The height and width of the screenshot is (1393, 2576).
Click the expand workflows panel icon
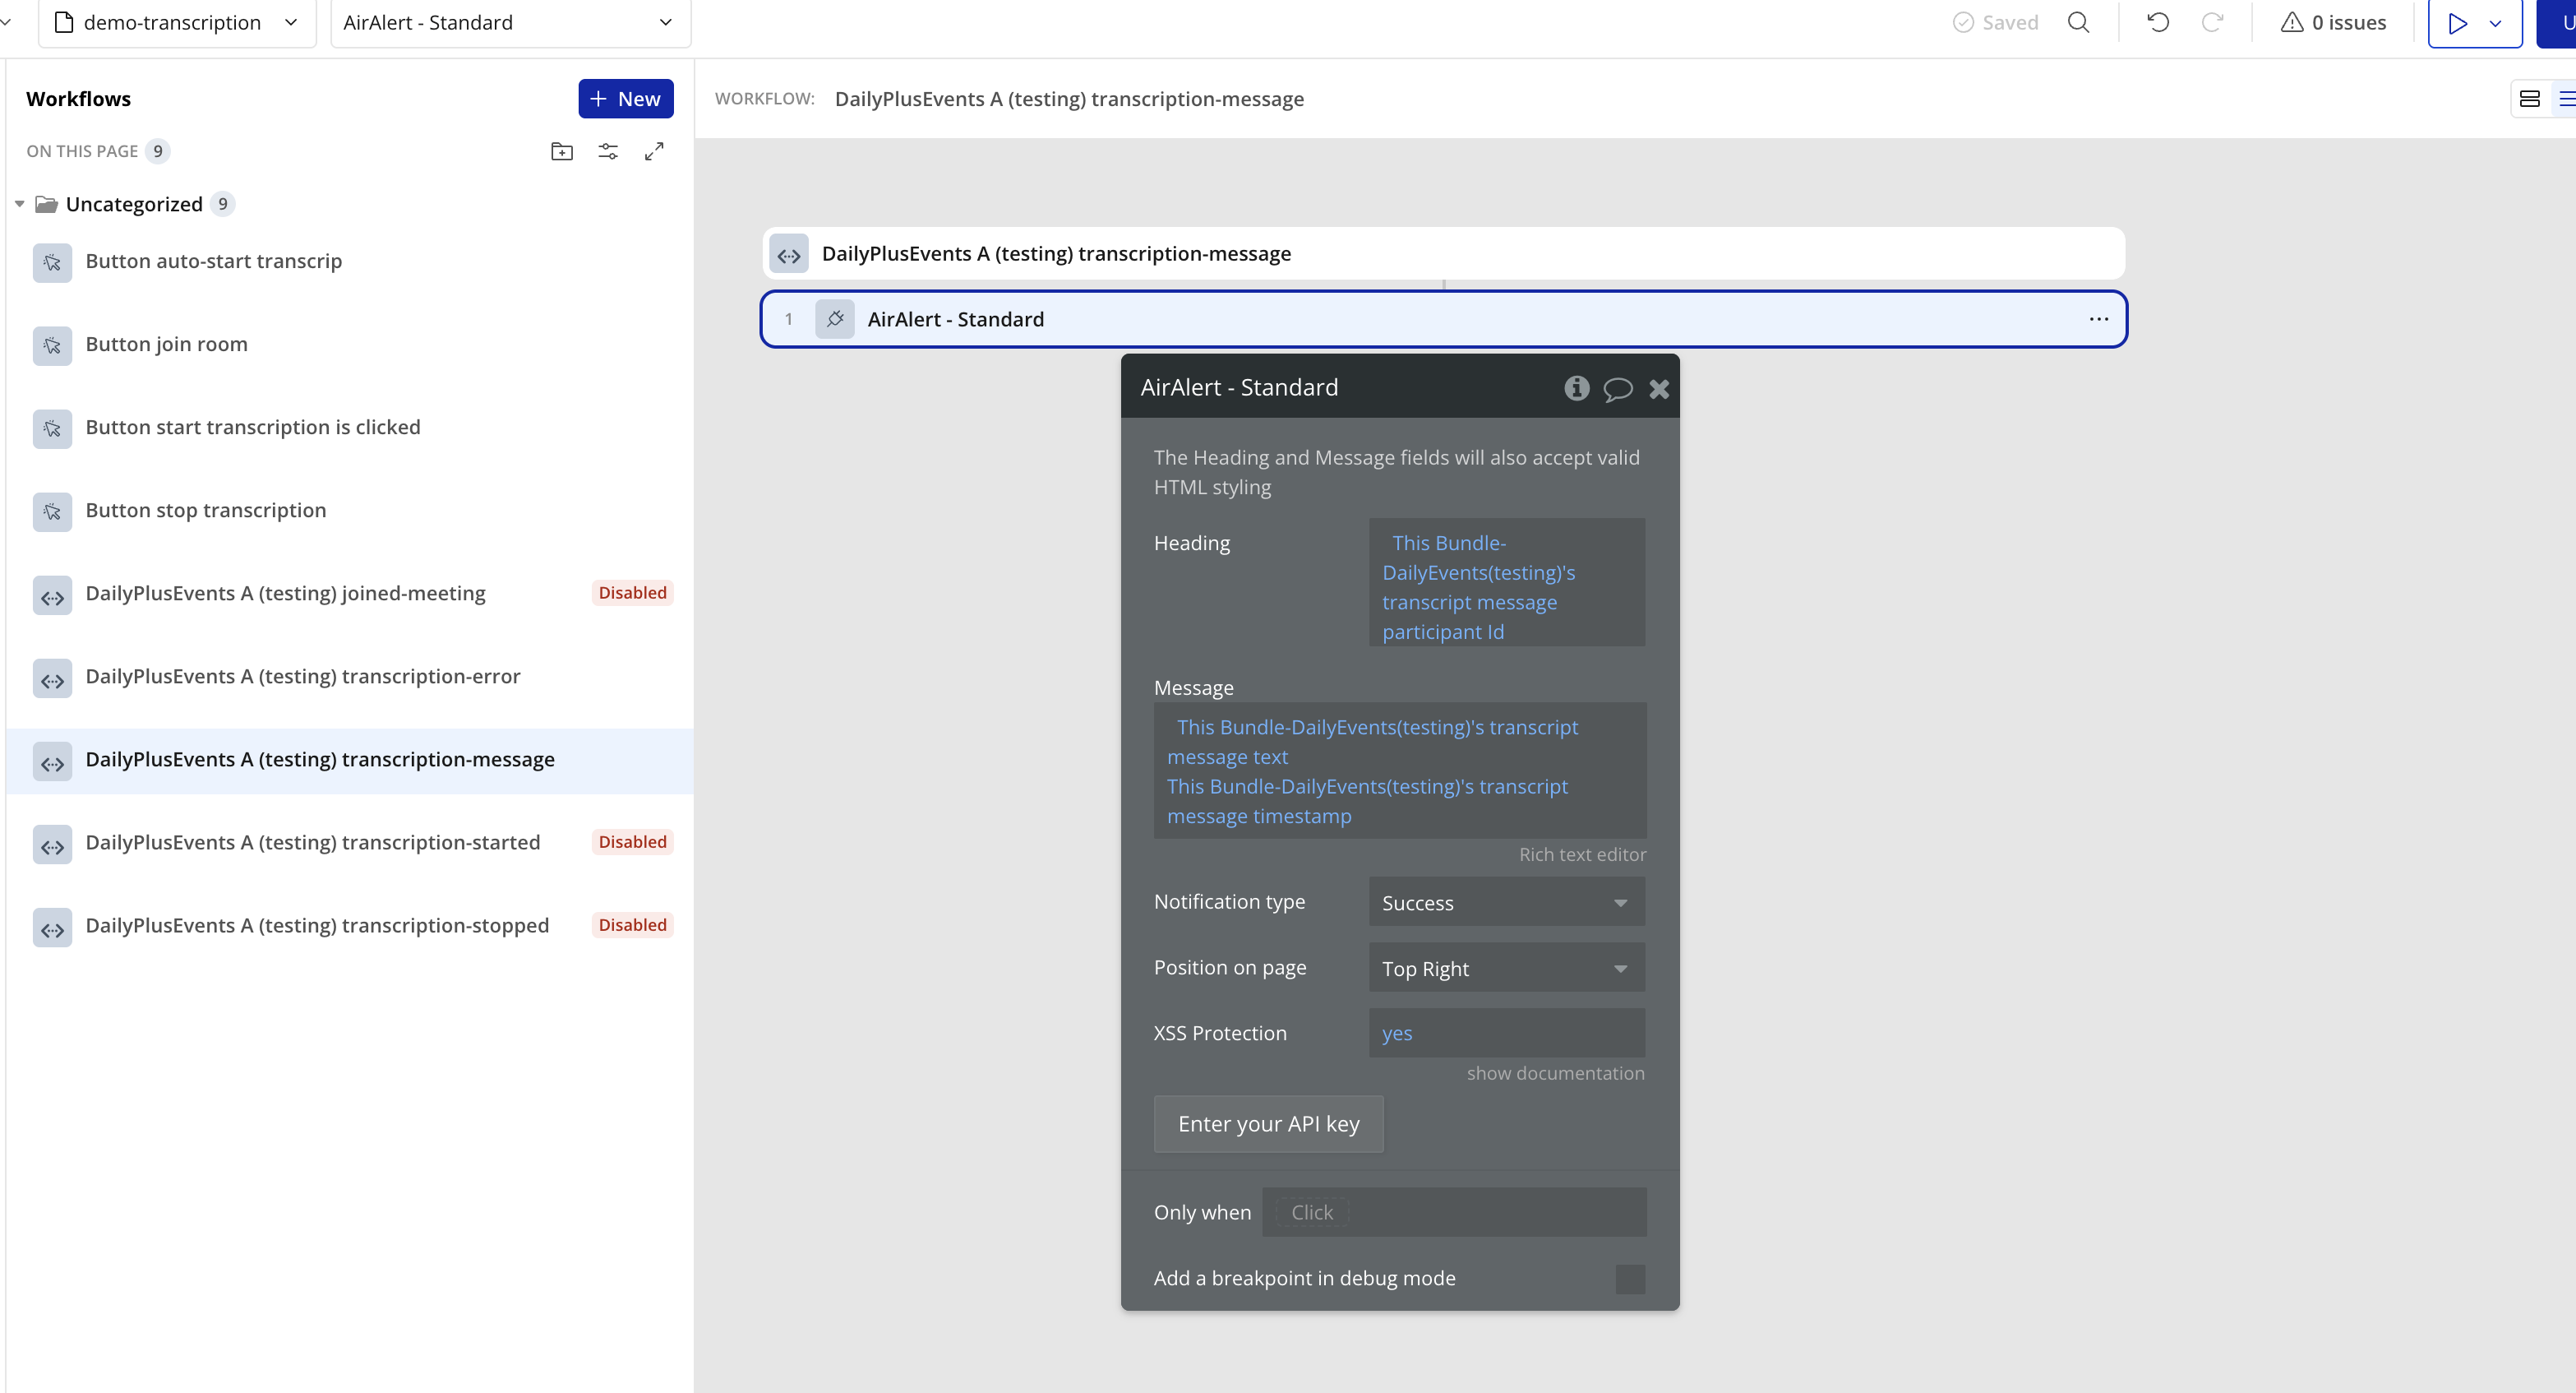[654, 151]
